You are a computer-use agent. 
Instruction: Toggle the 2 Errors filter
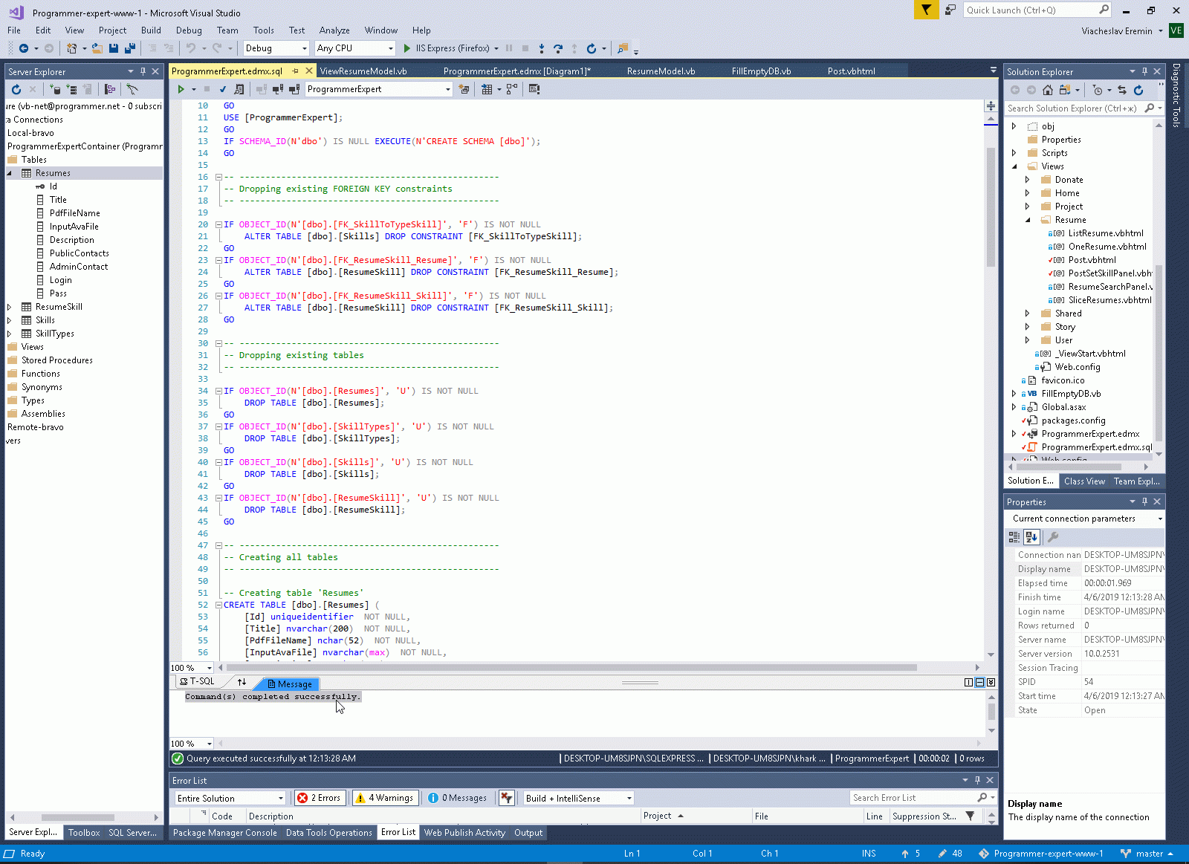coord(320,798)
